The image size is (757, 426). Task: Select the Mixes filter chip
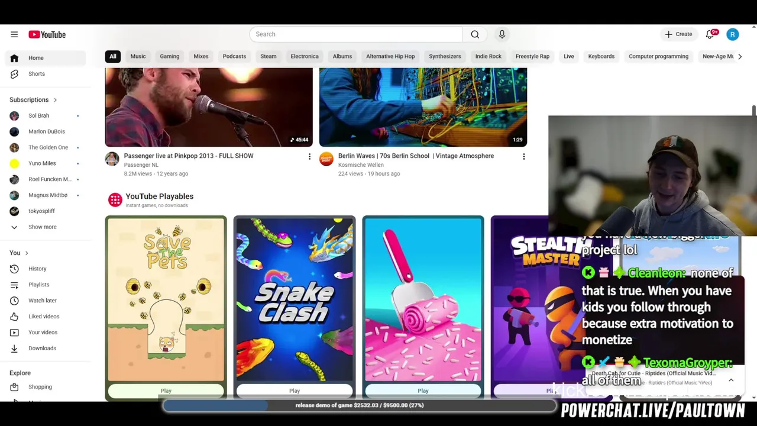click(x=201, y=56)
